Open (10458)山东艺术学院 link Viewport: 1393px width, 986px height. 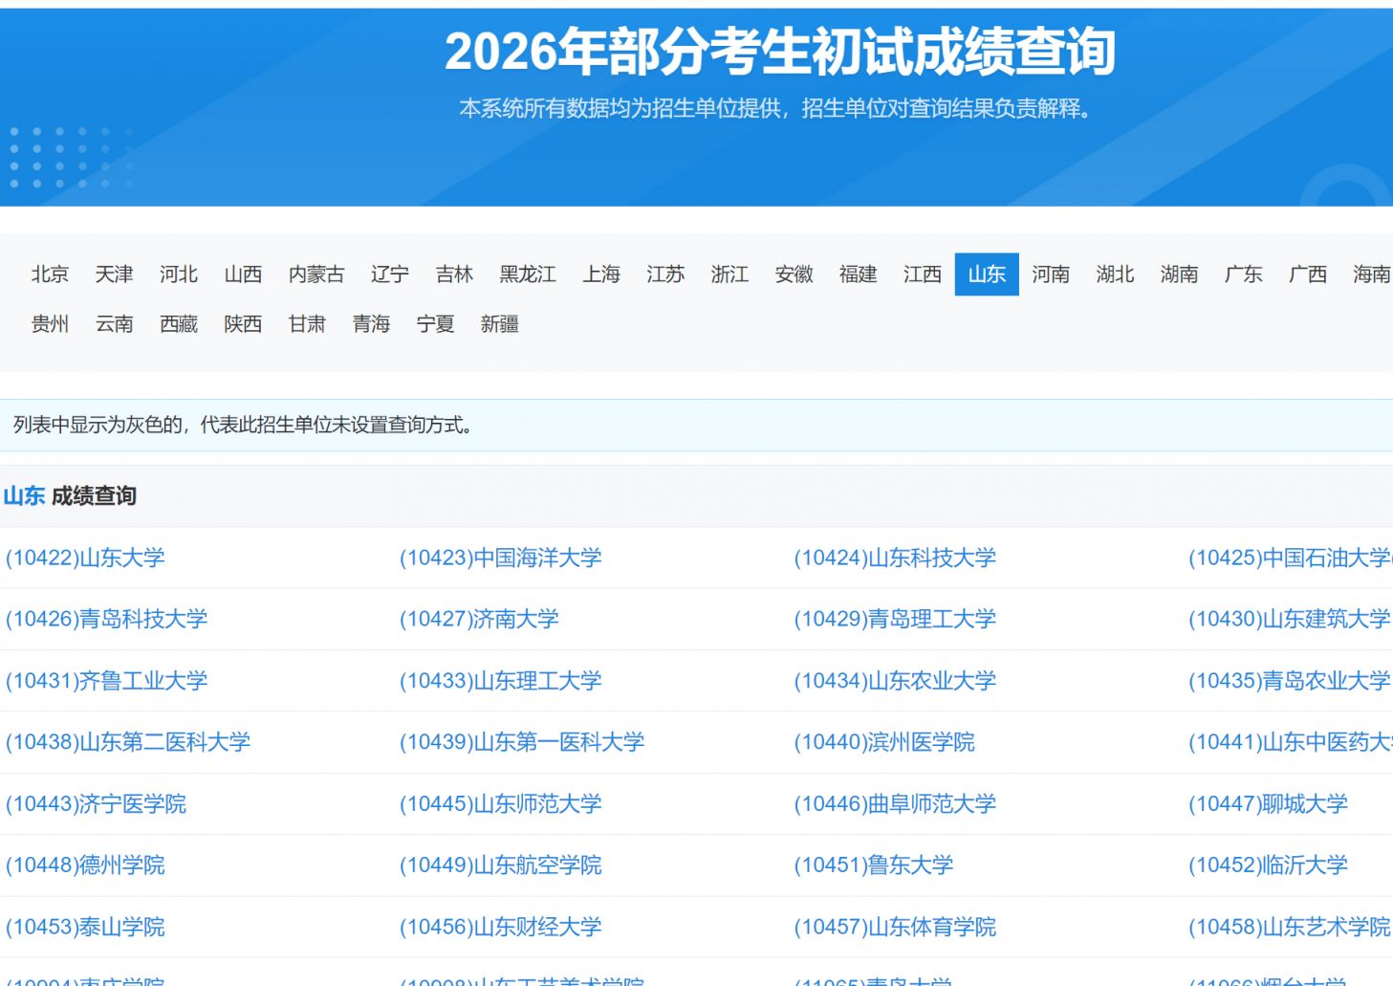click(1290, 927)
